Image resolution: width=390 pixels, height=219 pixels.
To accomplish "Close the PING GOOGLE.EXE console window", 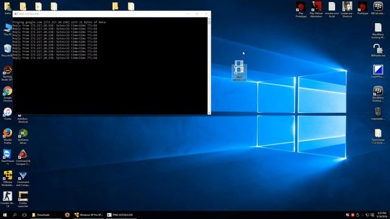I will pos(206,14).
